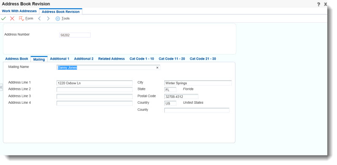The width and height of the screenshot is (337, 165).
Task: Close the Address Book Revision window
Action: [326, 4]
